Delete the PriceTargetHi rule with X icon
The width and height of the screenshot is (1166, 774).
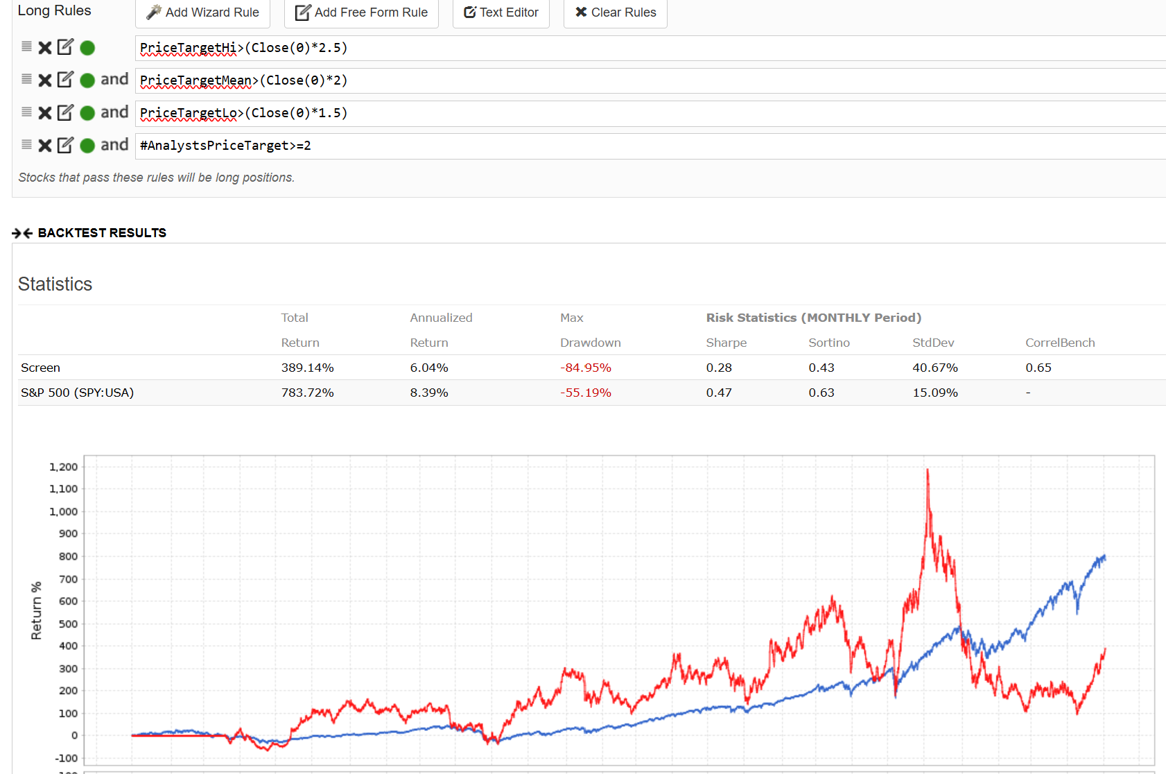point(45,48)
